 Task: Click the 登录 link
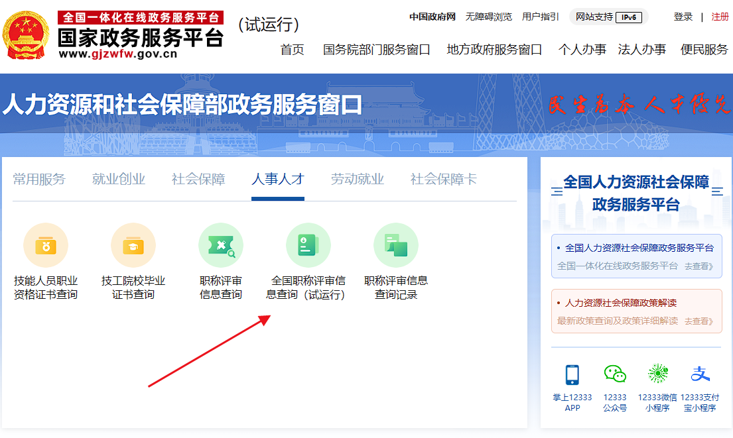point(683,17)
